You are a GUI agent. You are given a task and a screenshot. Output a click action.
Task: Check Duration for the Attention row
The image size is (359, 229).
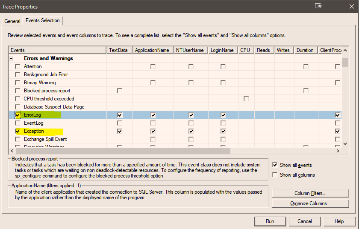coord(306,66)
